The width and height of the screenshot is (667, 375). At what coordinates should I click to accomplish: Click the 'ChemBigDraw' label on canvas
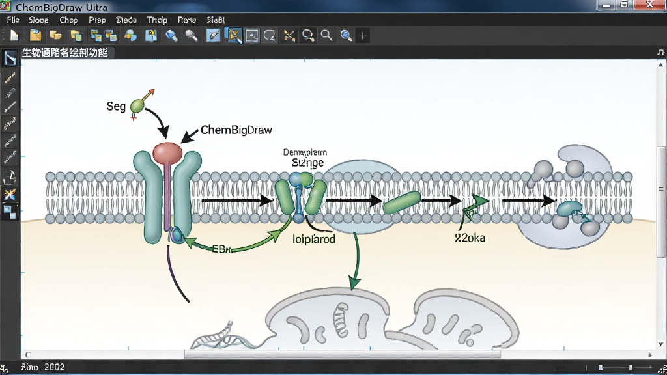click(x=236, y=130)
